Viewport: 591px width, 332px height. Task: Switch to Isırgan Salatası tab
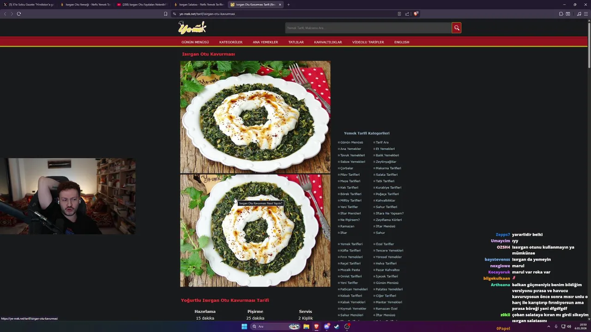click(199, 5)
